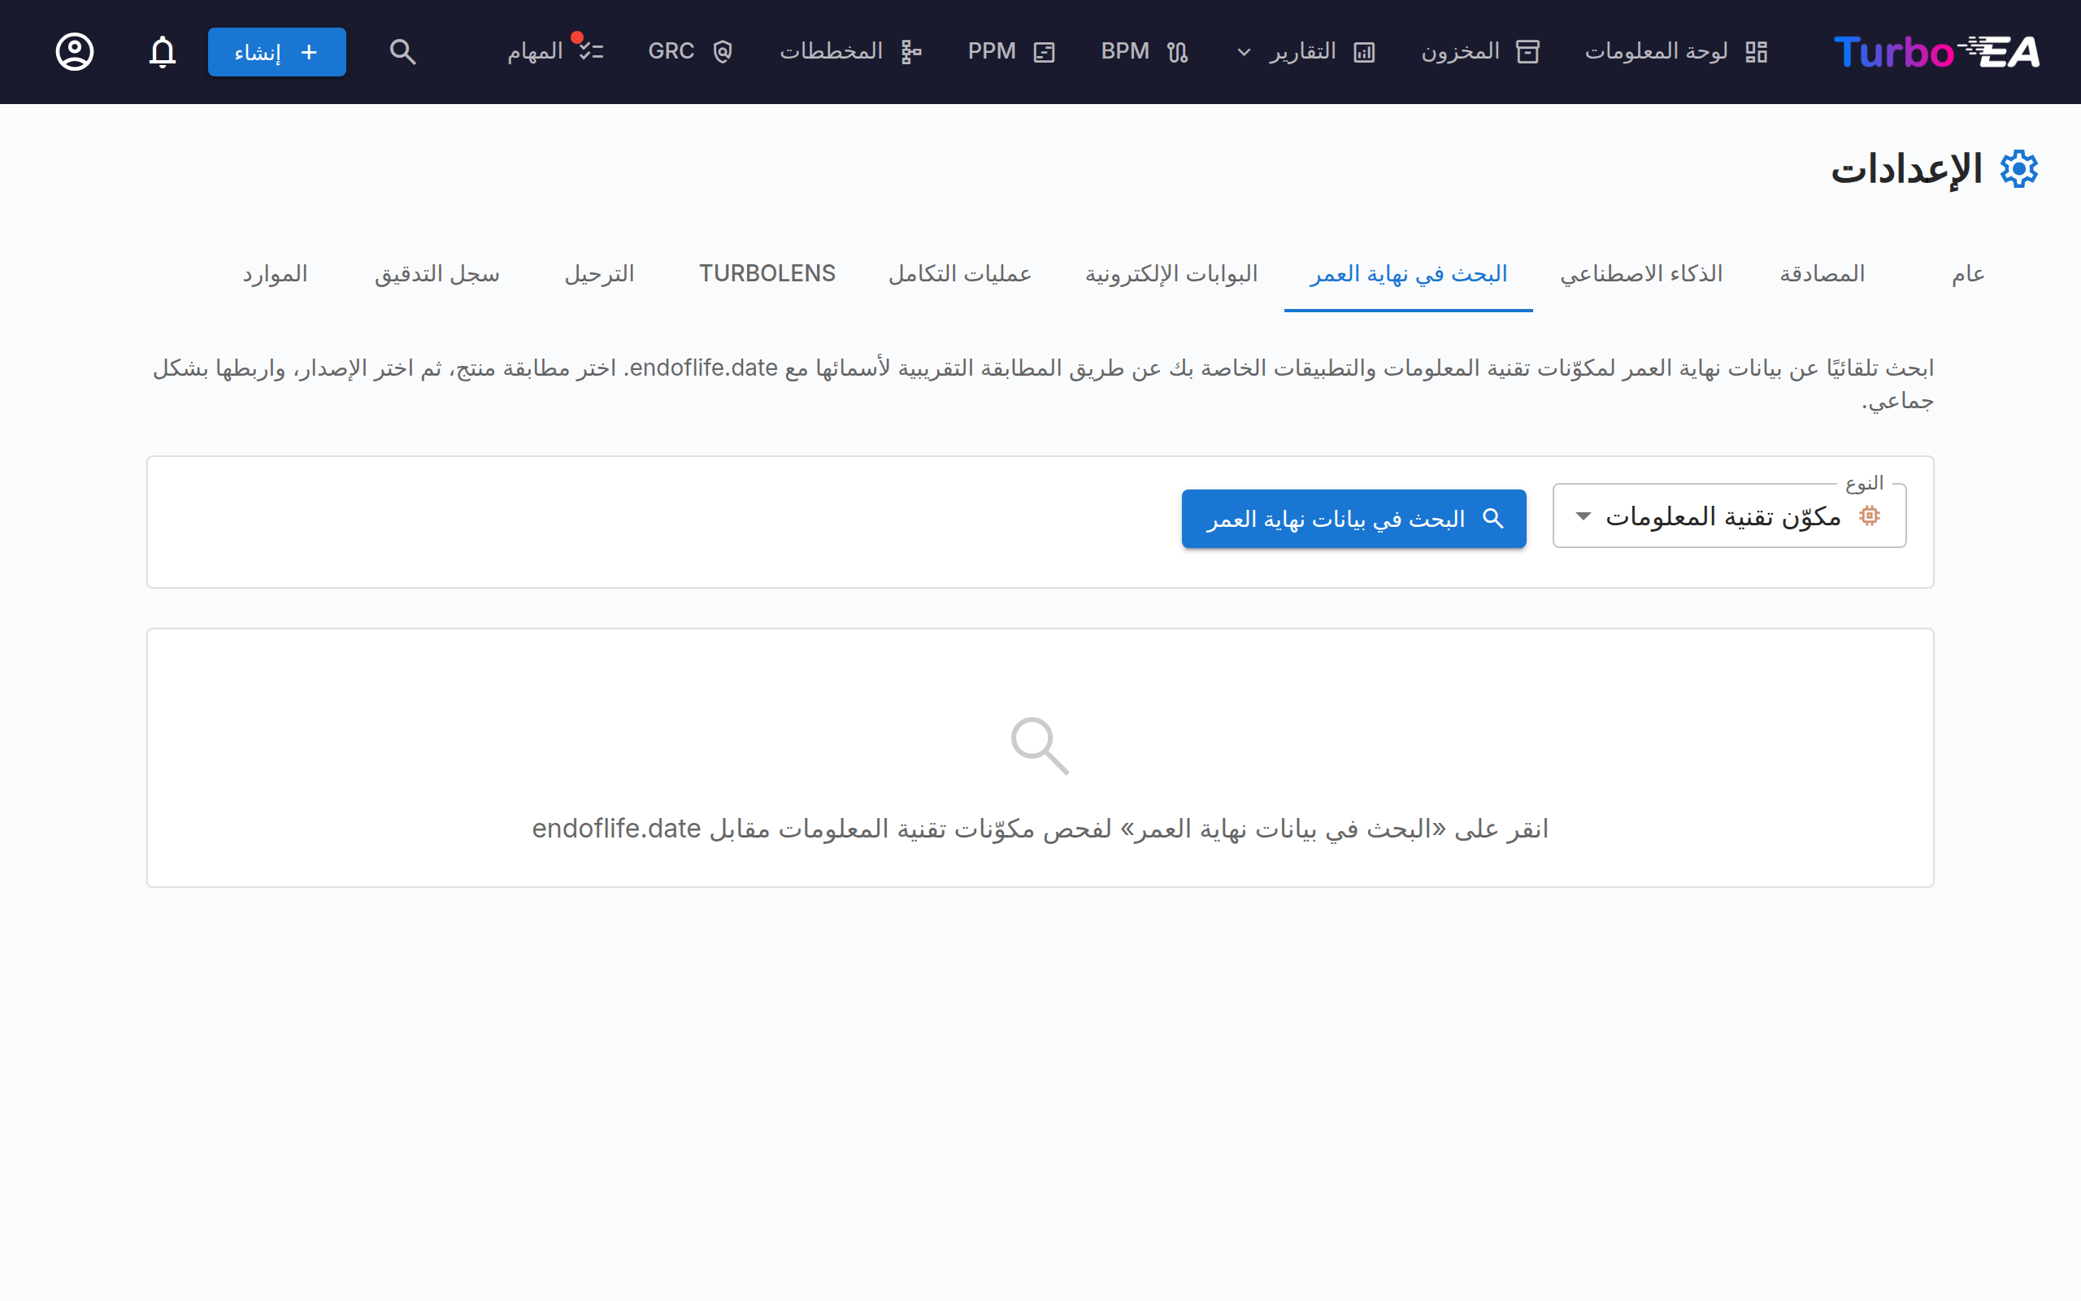Open المخزون inventory archive icon

click(x=1528, y=51)
